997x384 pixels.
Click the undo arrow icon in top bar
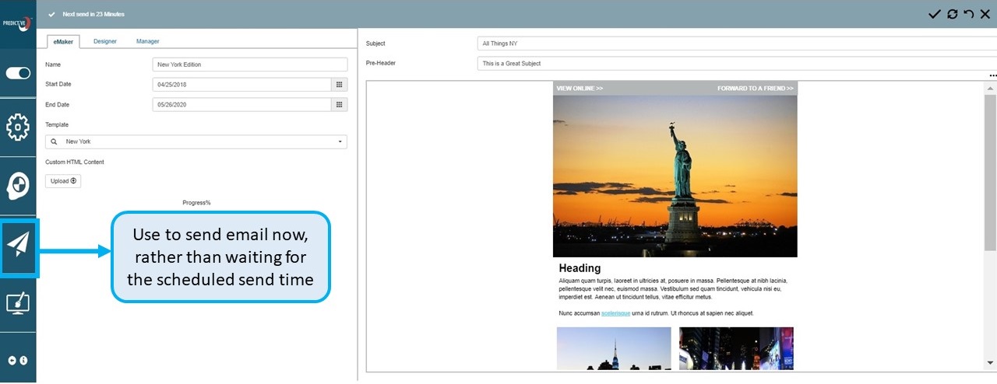click(x=968, y=14)
